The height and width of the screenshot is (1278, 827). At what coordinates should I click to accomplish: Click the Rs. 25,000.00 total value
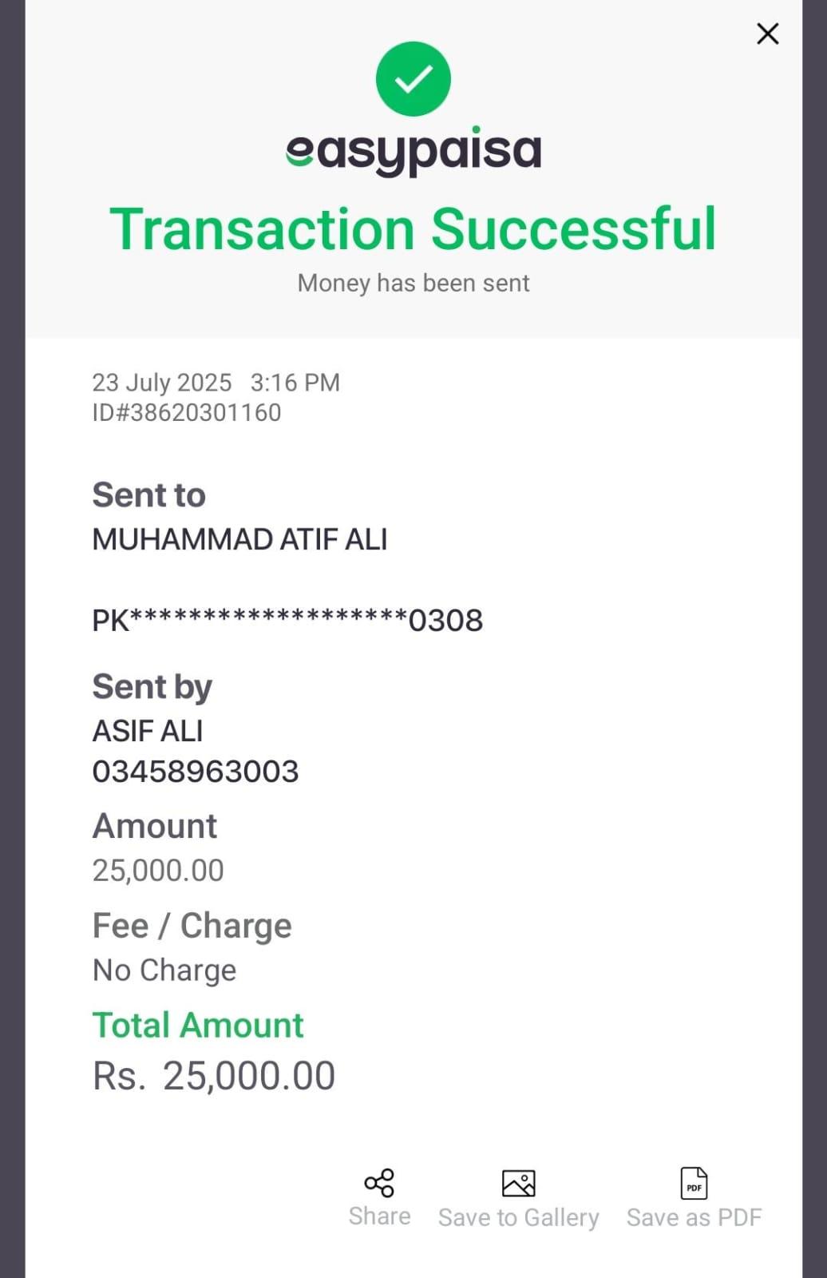coord(214,1076)
